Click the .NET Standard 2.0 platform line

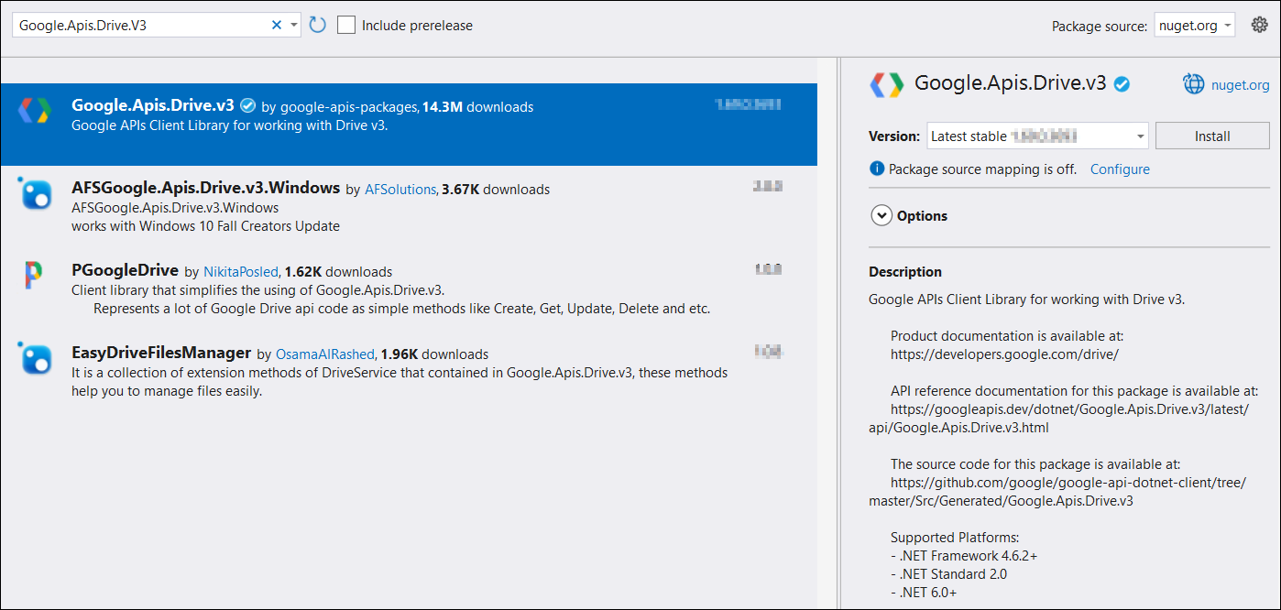[948, 574]
